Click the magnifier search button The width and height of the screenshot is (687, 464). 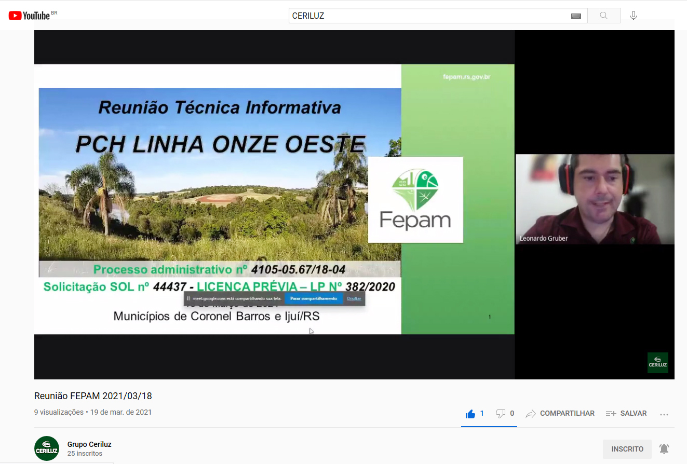tap(604, 16)
